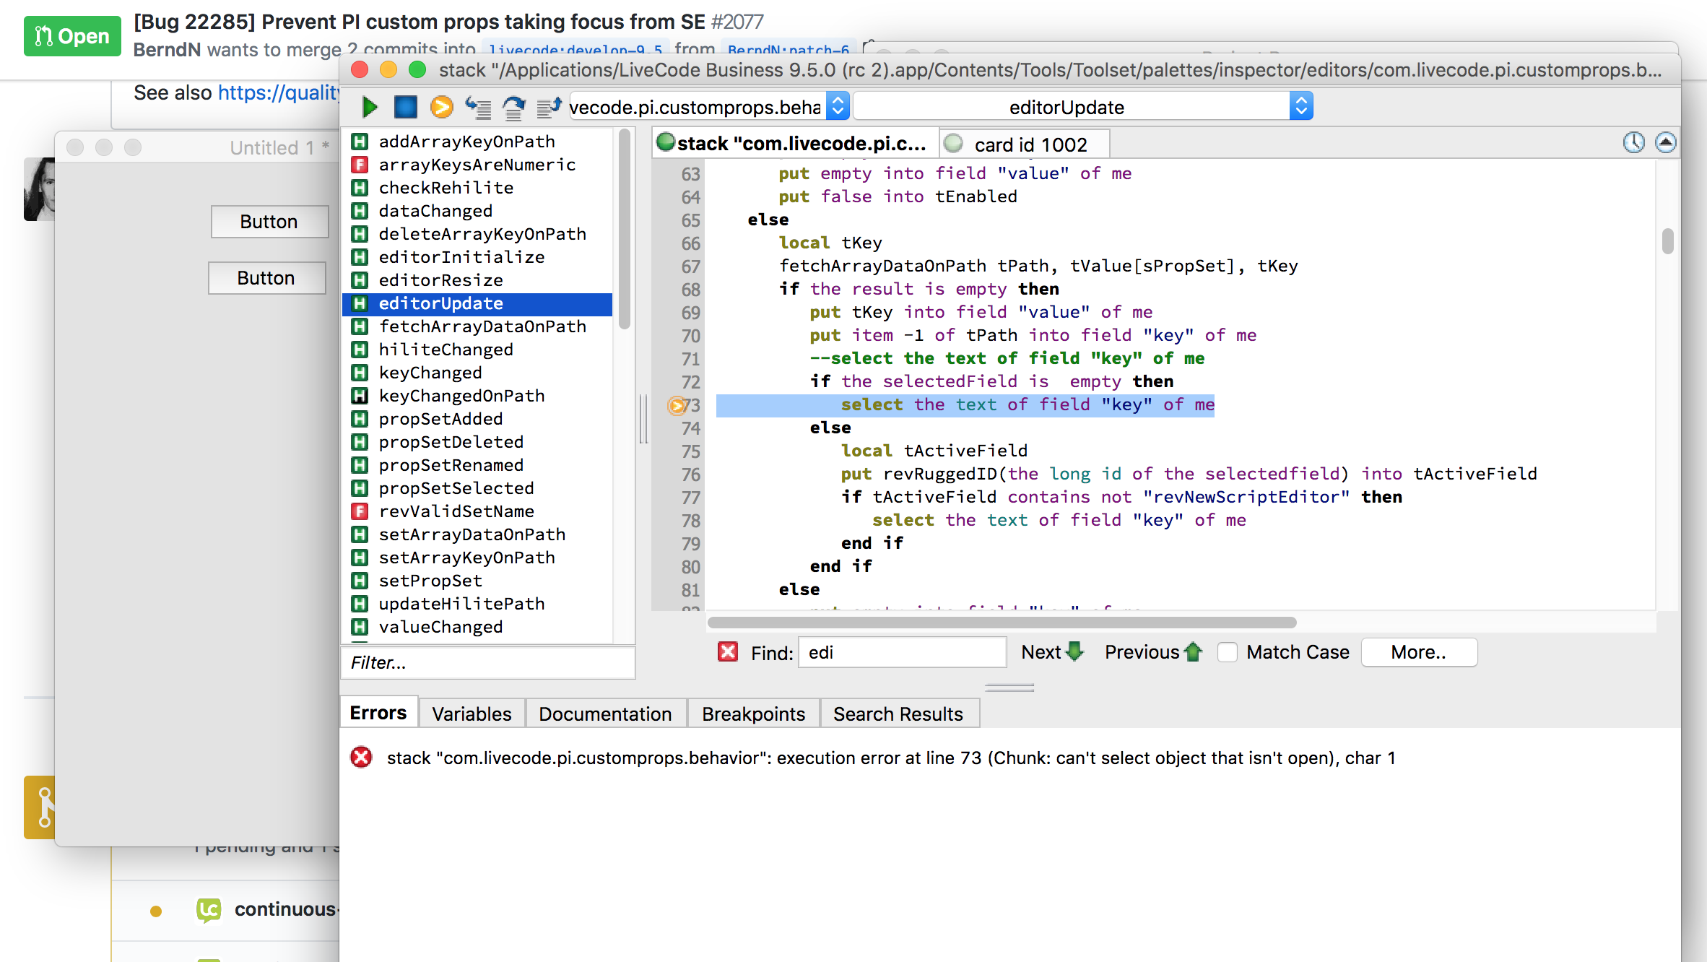Open the clock history icon
The image size is (1707, 962).
click(1633, 143)
